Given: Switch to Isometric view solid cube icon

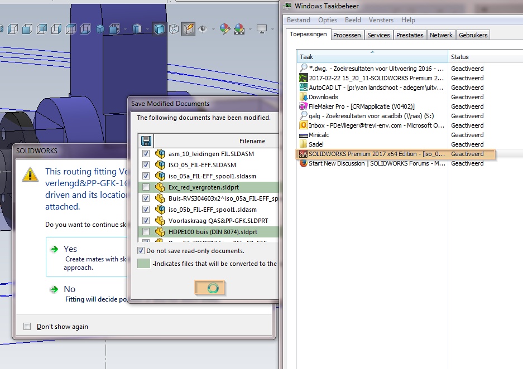Looking at the screenshot, I should pyautogui.click(x=100, y=30).
